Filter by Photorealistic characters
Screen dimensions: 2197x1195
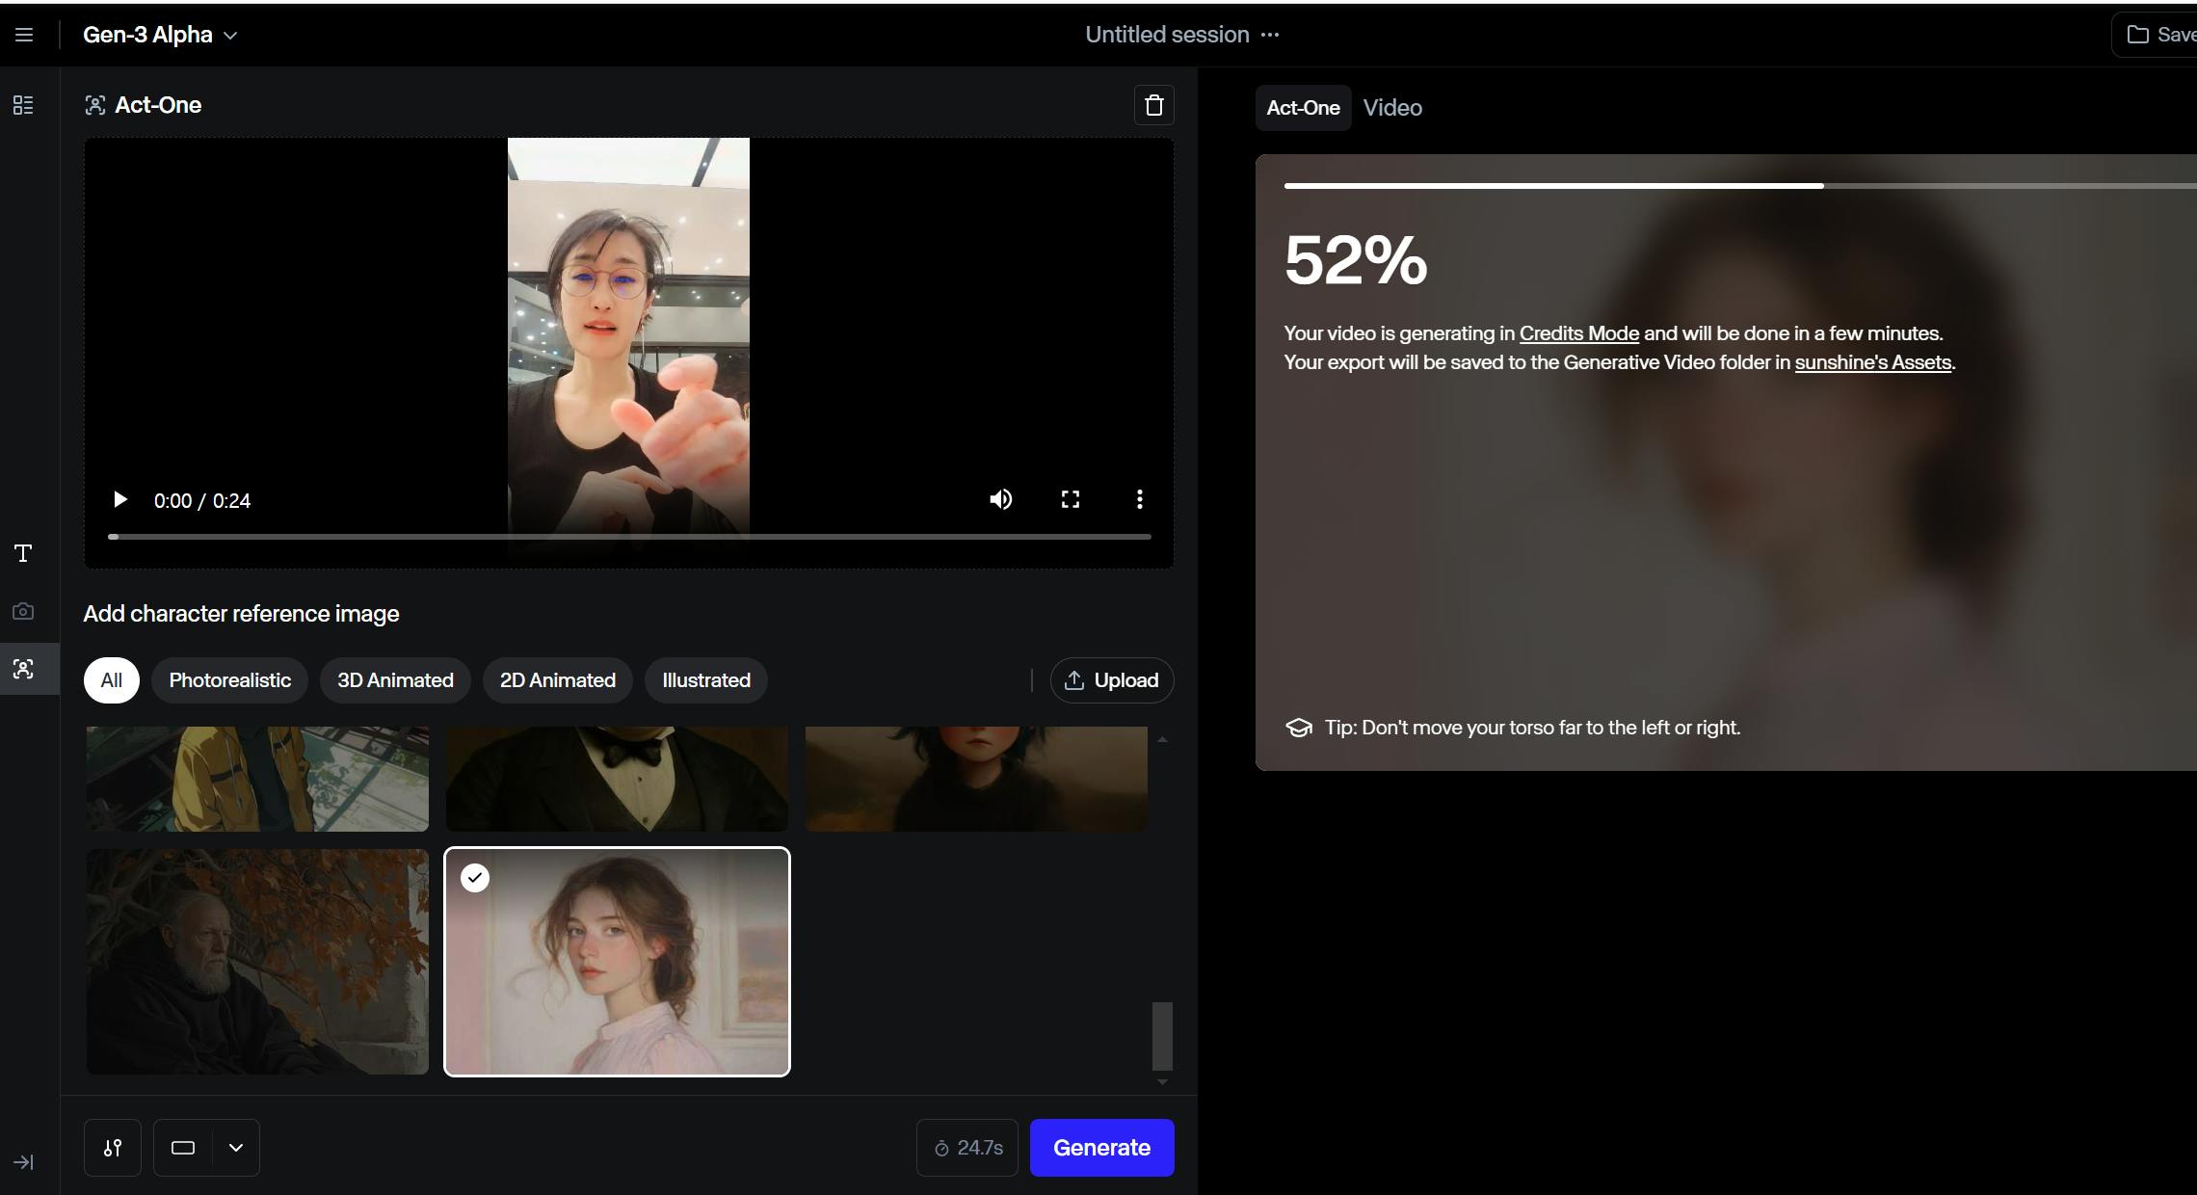click(x=229, y=680)
